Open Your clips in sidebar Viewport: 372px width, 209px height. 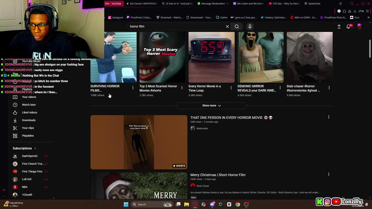[x=28, y=128]
